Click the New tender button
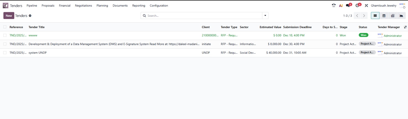This screenshot has height=119, width=408. pos(9,16)
